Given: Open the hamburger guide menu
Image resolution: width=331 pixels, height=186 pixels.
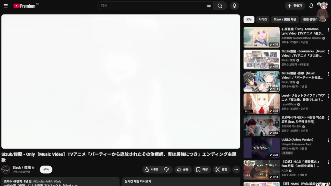Looking at the screenshot, I should 6,6.
